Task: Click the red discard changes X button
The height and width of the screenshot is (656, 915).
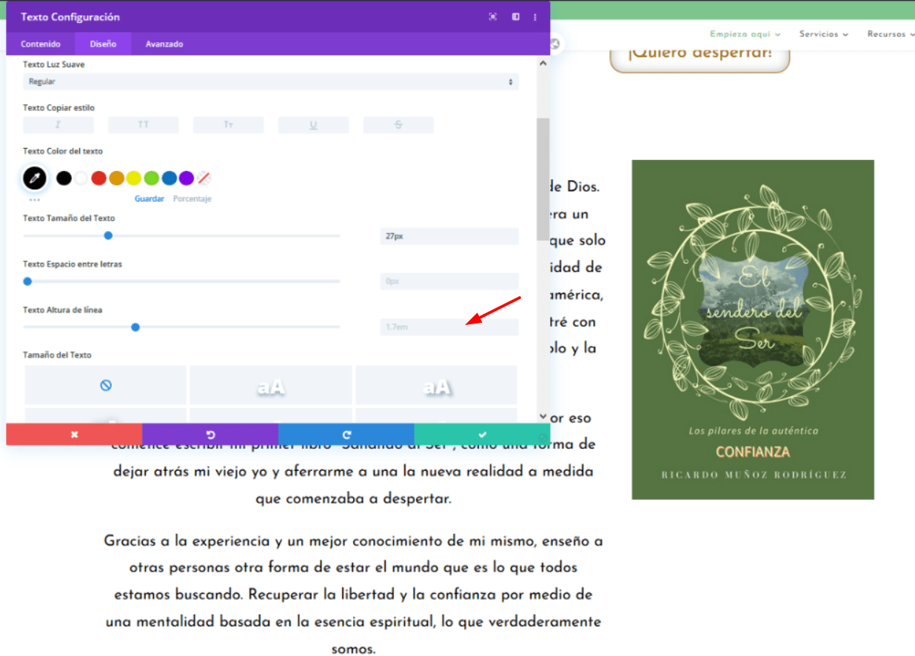Action: pos(74,435)
